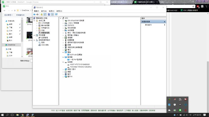Image resolution: width=209 pixels, height=117 pixels.
Task: Toggle the Show/Hide Console Tree toolbar icon
Action: click(x=45, y=14)
